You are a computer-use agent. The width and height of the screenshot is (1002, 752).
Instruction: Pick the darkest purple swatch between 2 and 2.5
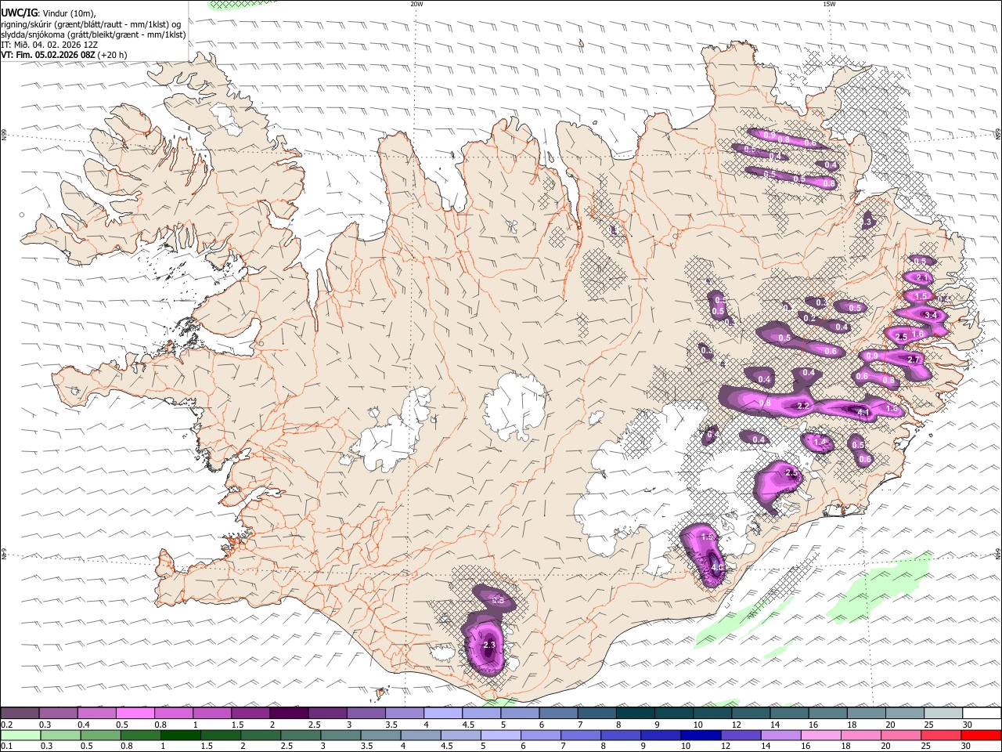(x=289, y=714)
